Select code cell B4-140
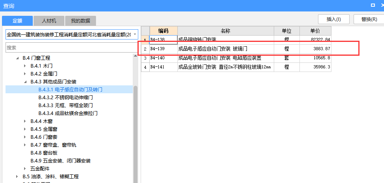Image resolution: width=384 pixels, height=183 pixels. click(163, 58)
